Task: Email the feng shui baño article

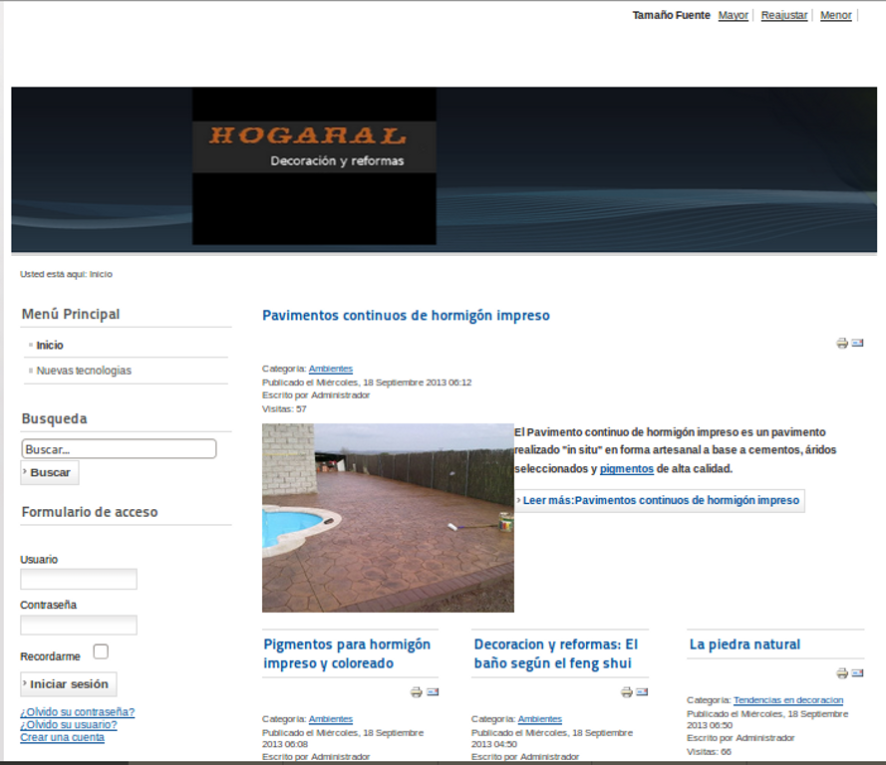Action: tap(642, 692)
